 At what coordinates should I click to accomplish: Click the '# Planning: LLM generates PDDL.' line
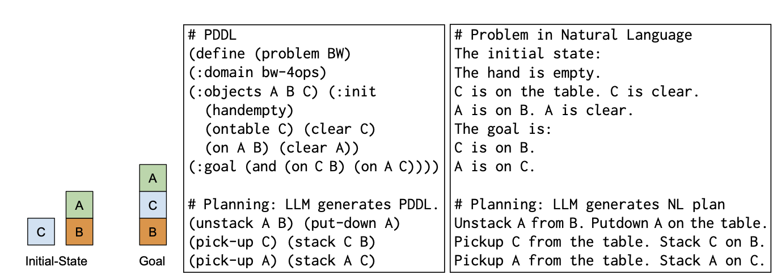tap(313, 205)
